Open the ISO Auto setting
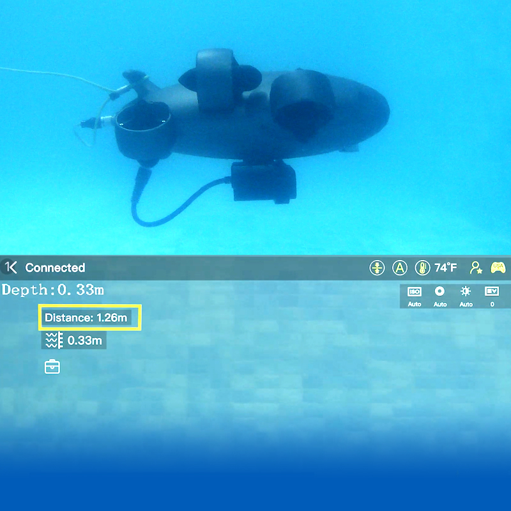This screenshot has height=511, width=511. coord(415,296)
